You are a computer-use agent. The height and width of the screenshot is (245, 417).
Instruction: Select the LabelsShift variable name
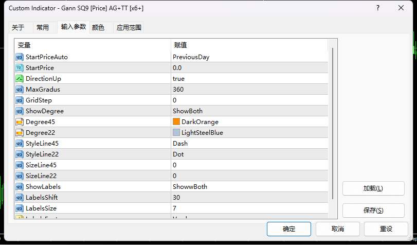[42, 198]
